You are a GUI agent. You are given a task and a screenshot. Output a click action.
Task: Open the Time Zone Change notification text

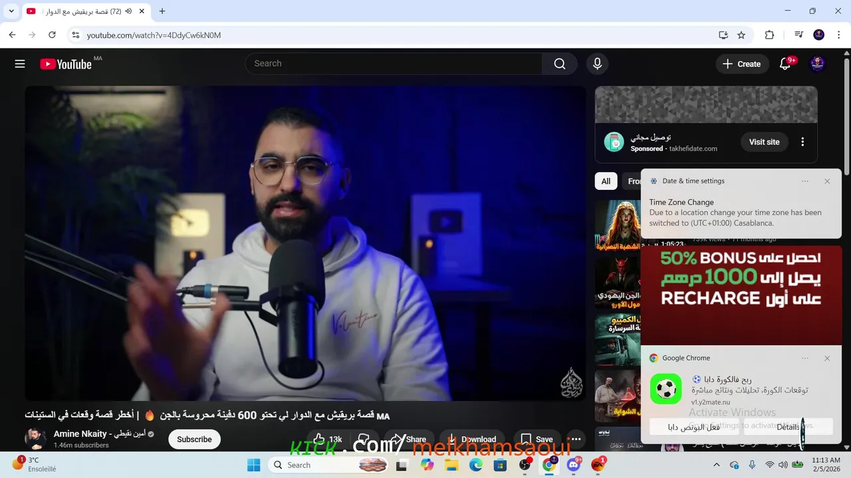735,213
